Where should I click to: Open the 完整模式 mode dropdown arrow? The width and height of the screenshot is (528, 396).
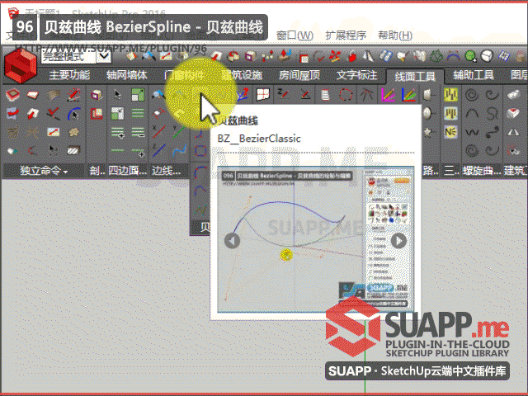[x=104, y=56]
